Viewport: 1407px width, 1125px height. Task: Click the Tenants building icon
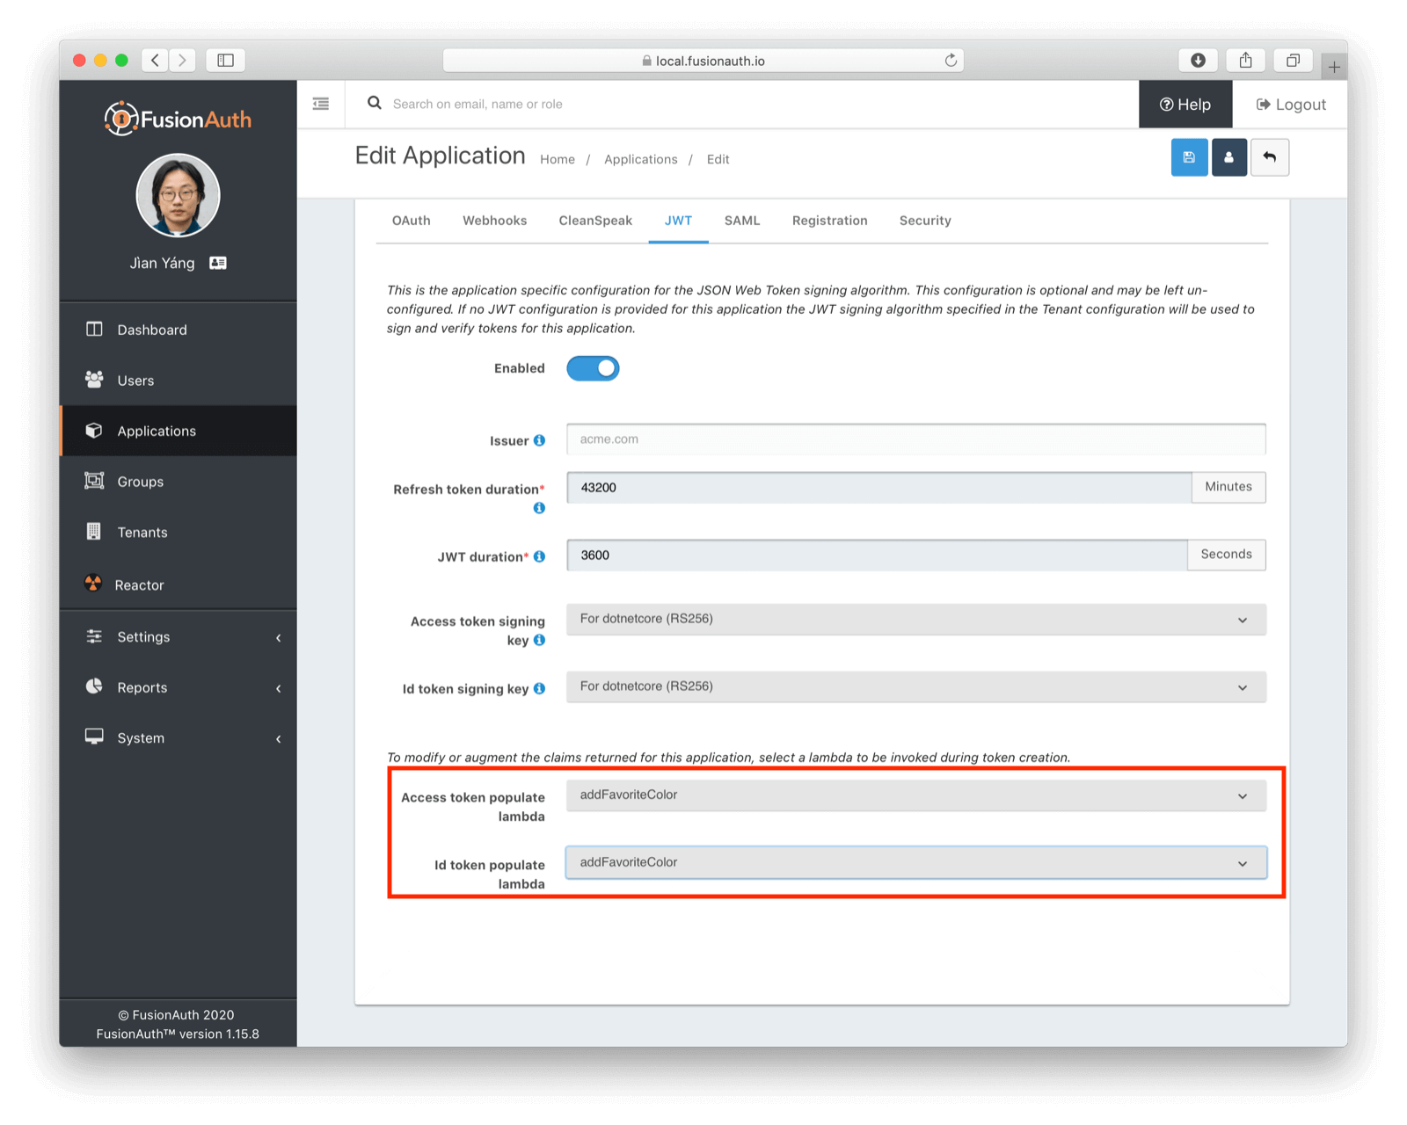(94, 531)
